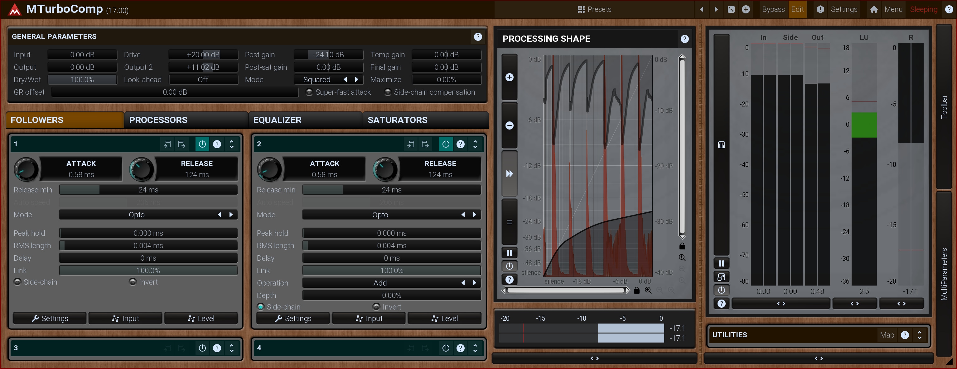Adjust the Dry/Wet slider
The image size is (957, 369).
[x=82, y=80]
